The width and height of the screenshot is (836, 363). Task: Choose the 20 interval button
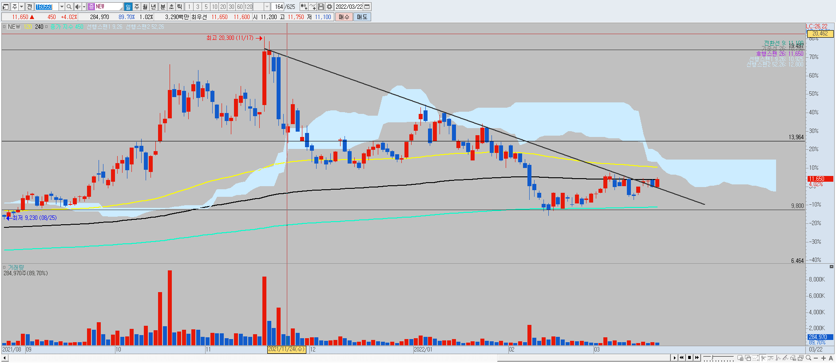click(223, 7)
